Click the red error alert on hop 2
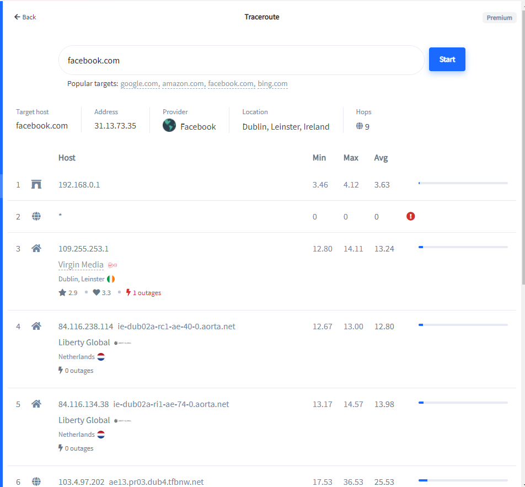Viewport: 525px width, 487px height. point(410,216)
